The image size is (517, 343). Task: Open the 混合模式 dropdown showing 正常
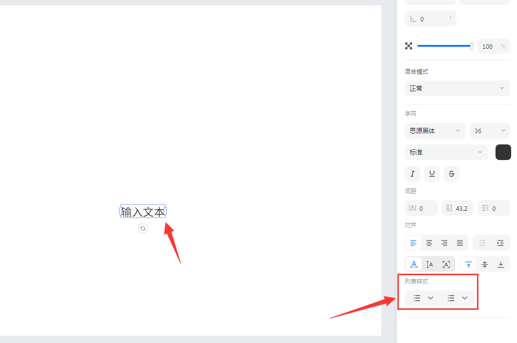tap(457, 88)
